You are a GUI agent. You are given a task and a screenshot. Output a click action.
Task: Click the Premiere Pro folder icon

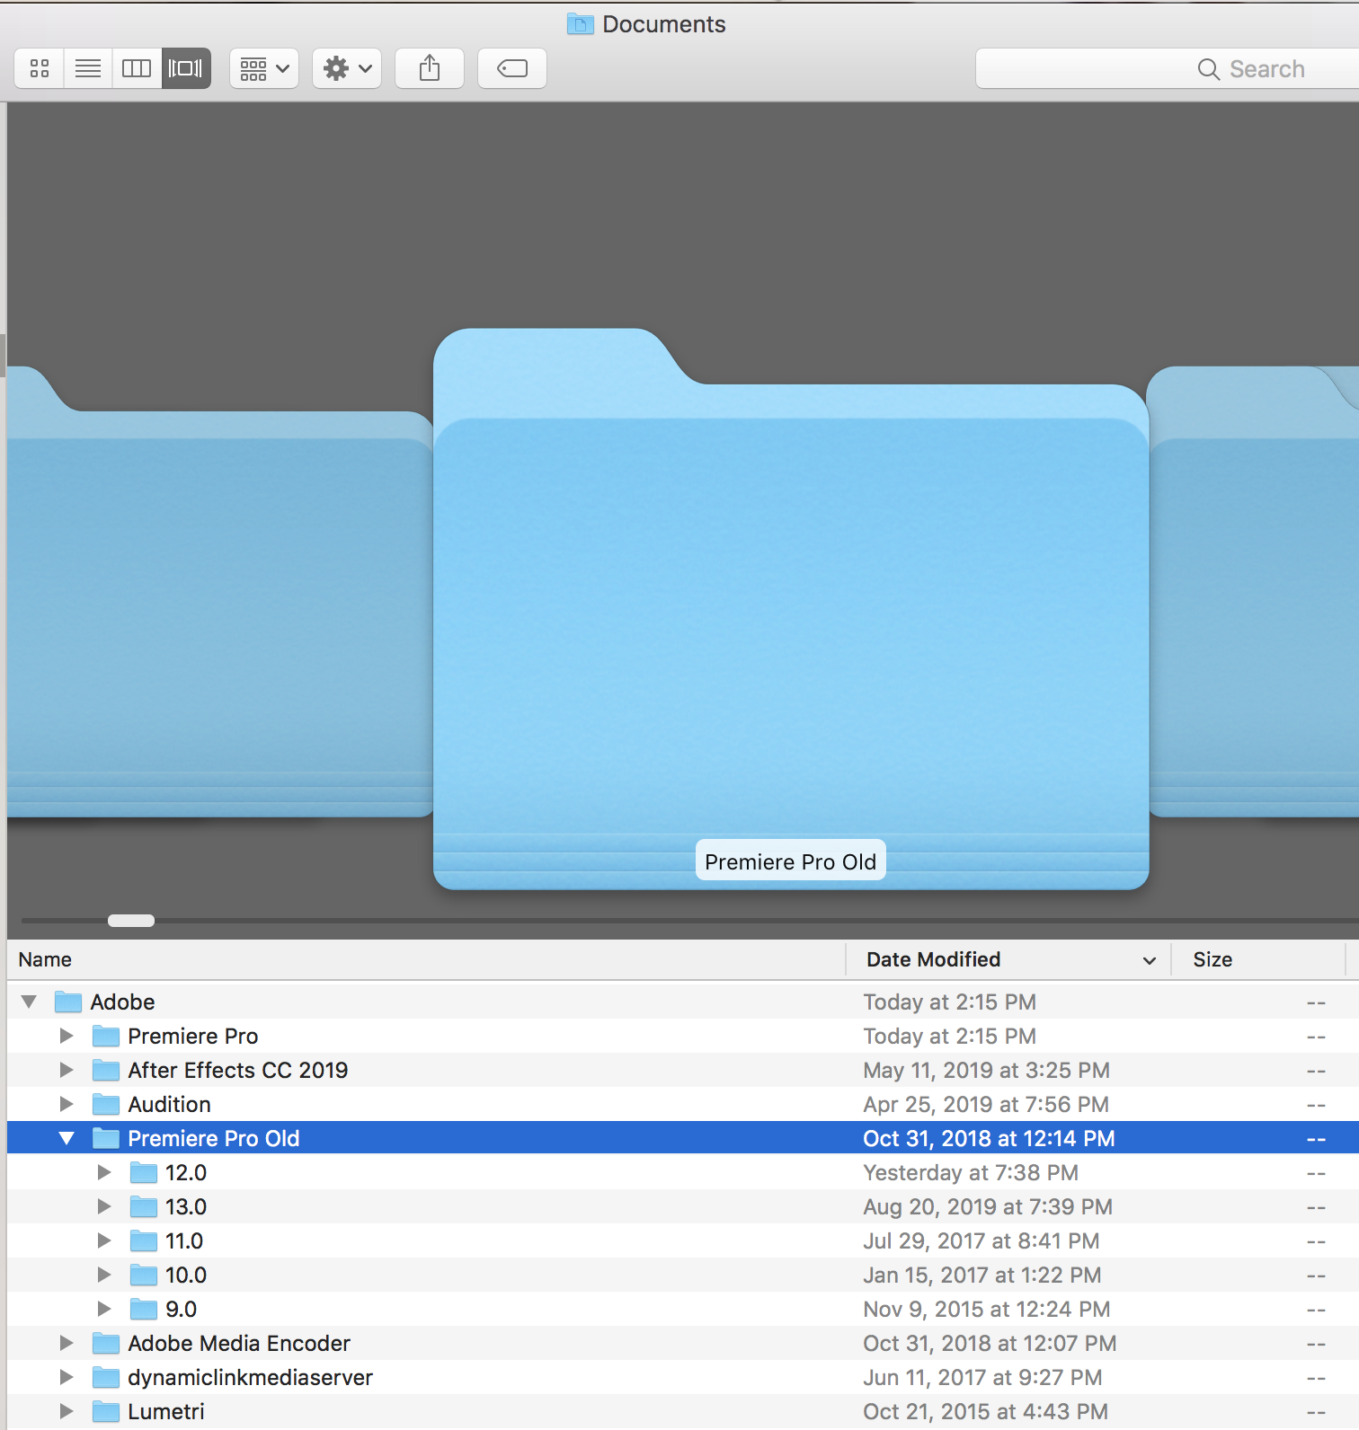tap(106, 1036)
